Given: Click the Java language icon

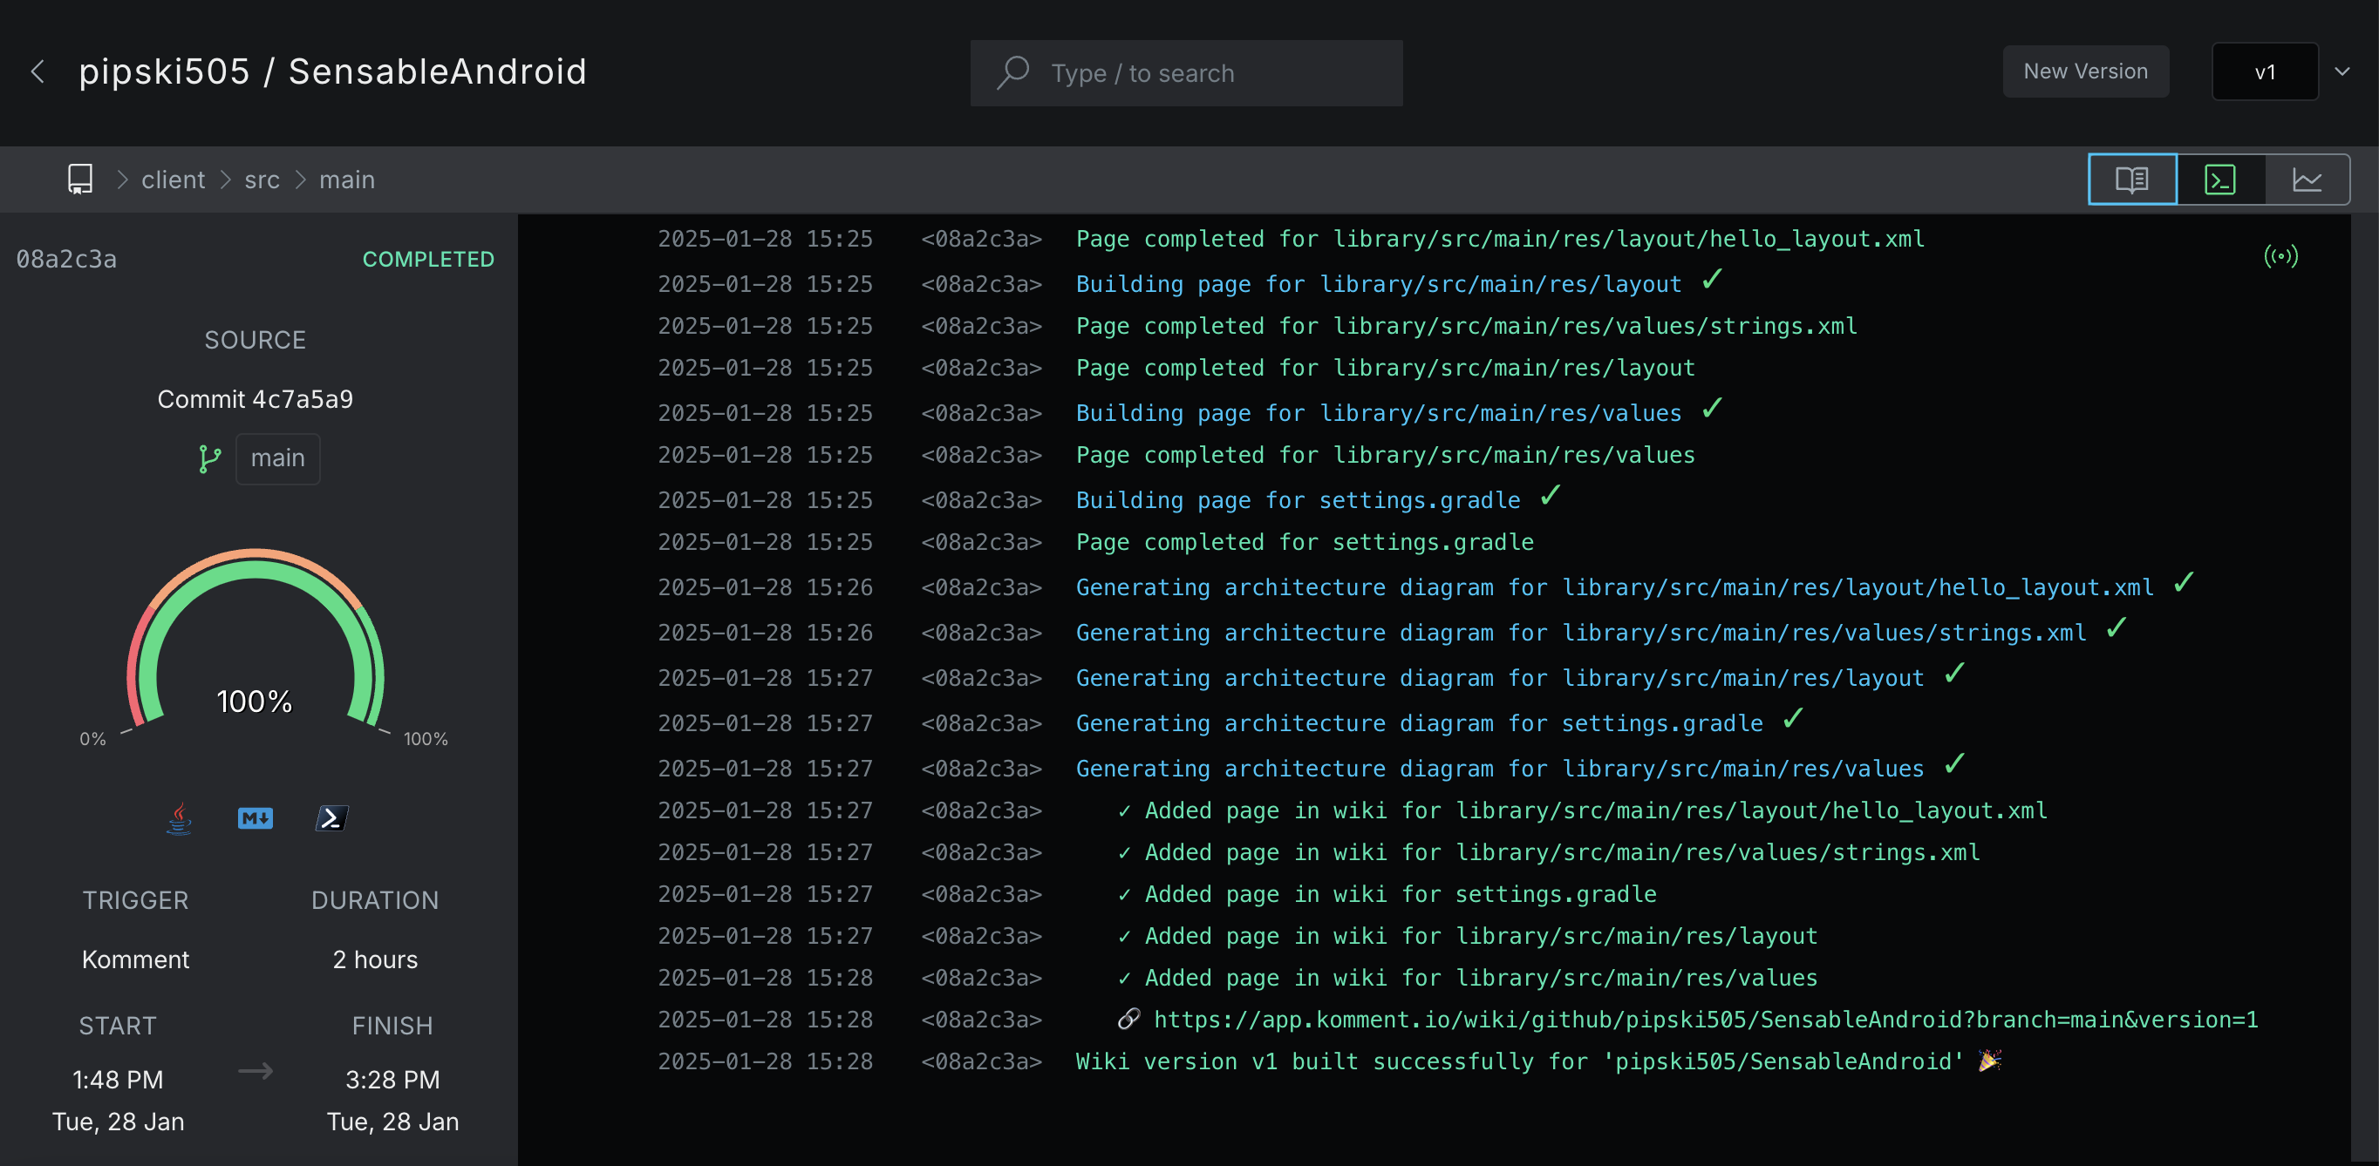Looking at the screenshot, I should click(x=179, y=818).
